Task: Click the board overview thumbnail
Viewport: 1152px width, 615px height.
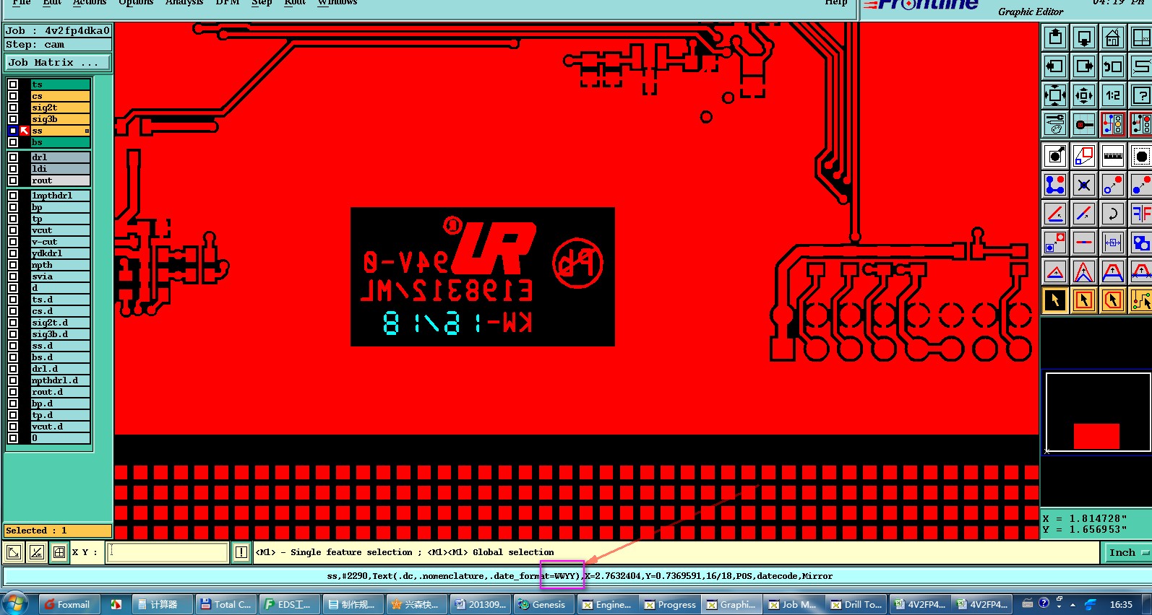Action: click(1098, 412)
